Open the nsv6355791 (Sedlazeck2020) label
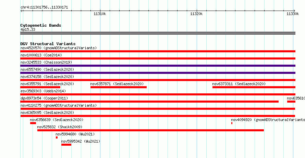Screen dimensions: 305x158 47,84
